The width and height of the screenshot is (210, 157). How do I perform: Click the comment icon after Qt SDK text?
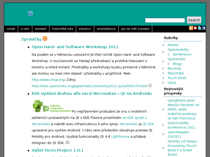67,142
